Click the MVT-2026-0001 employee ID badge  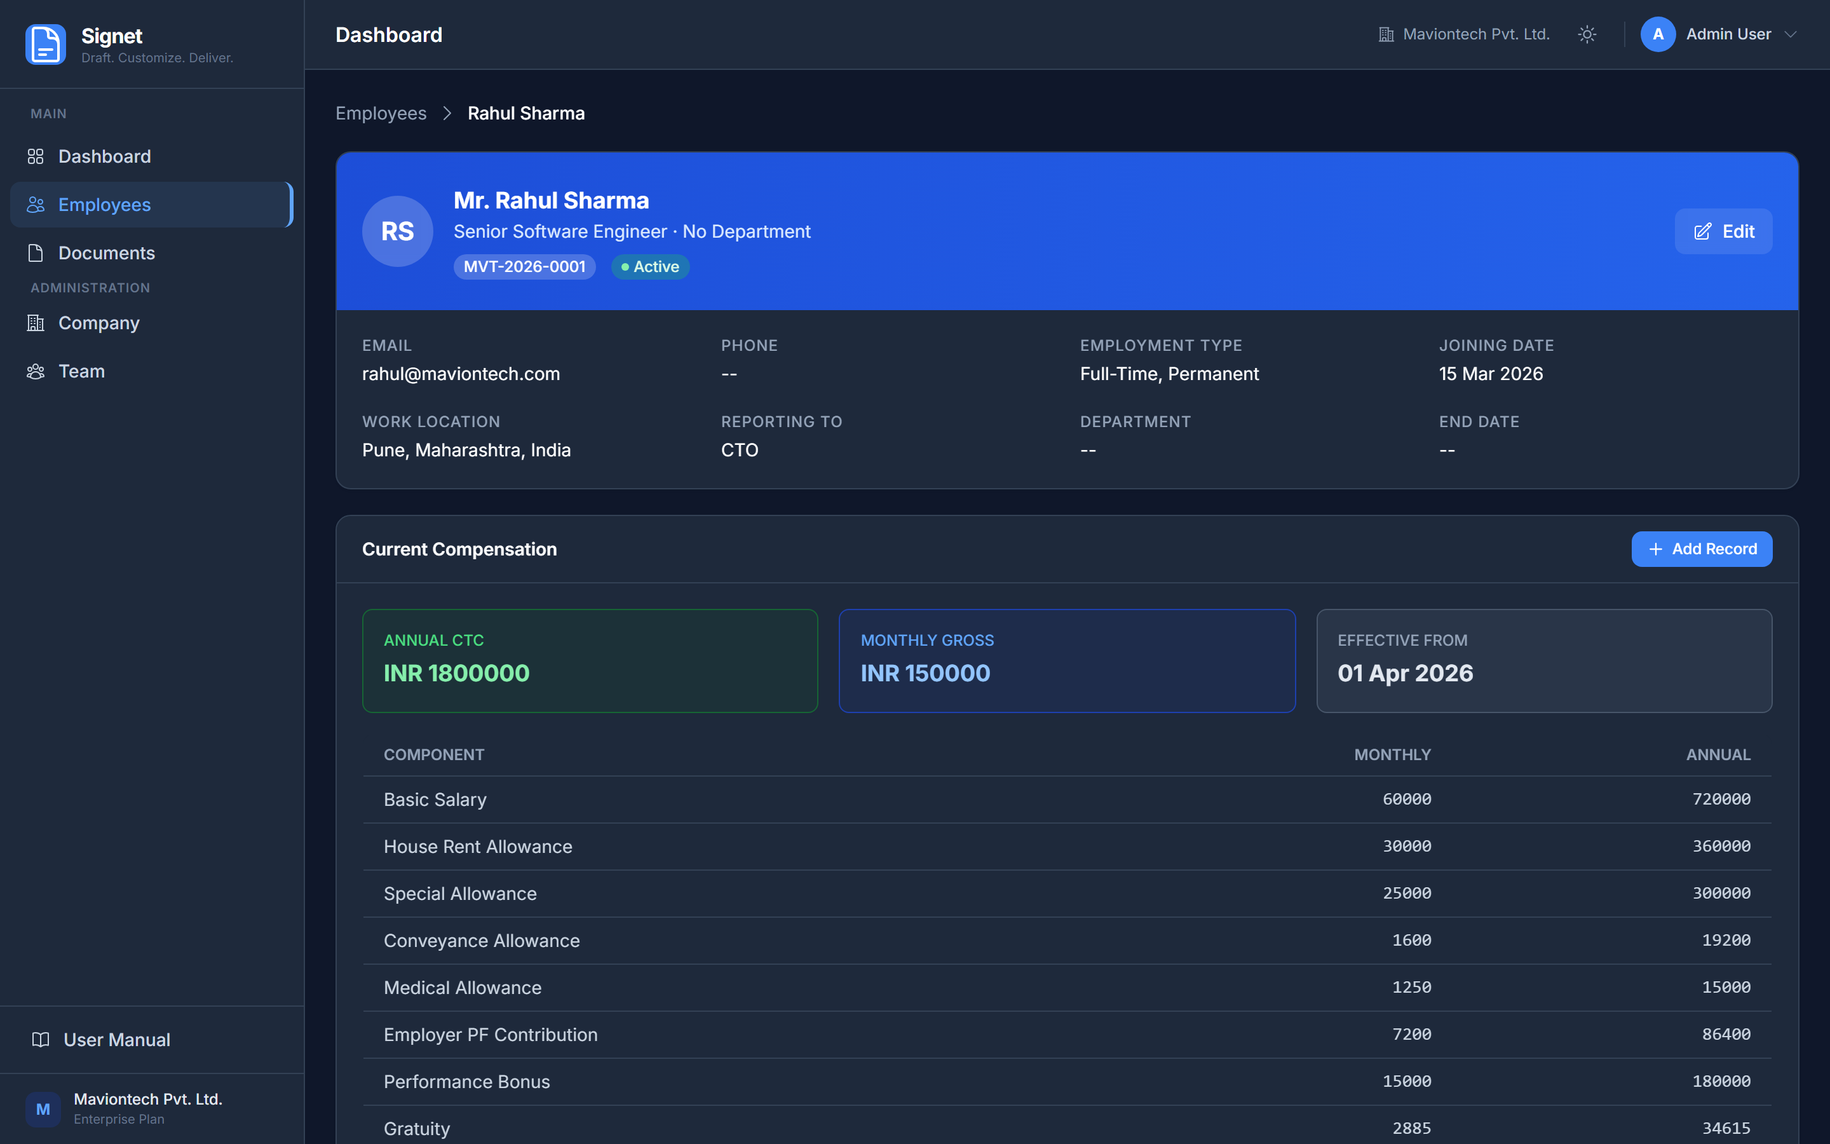[524, 267]
